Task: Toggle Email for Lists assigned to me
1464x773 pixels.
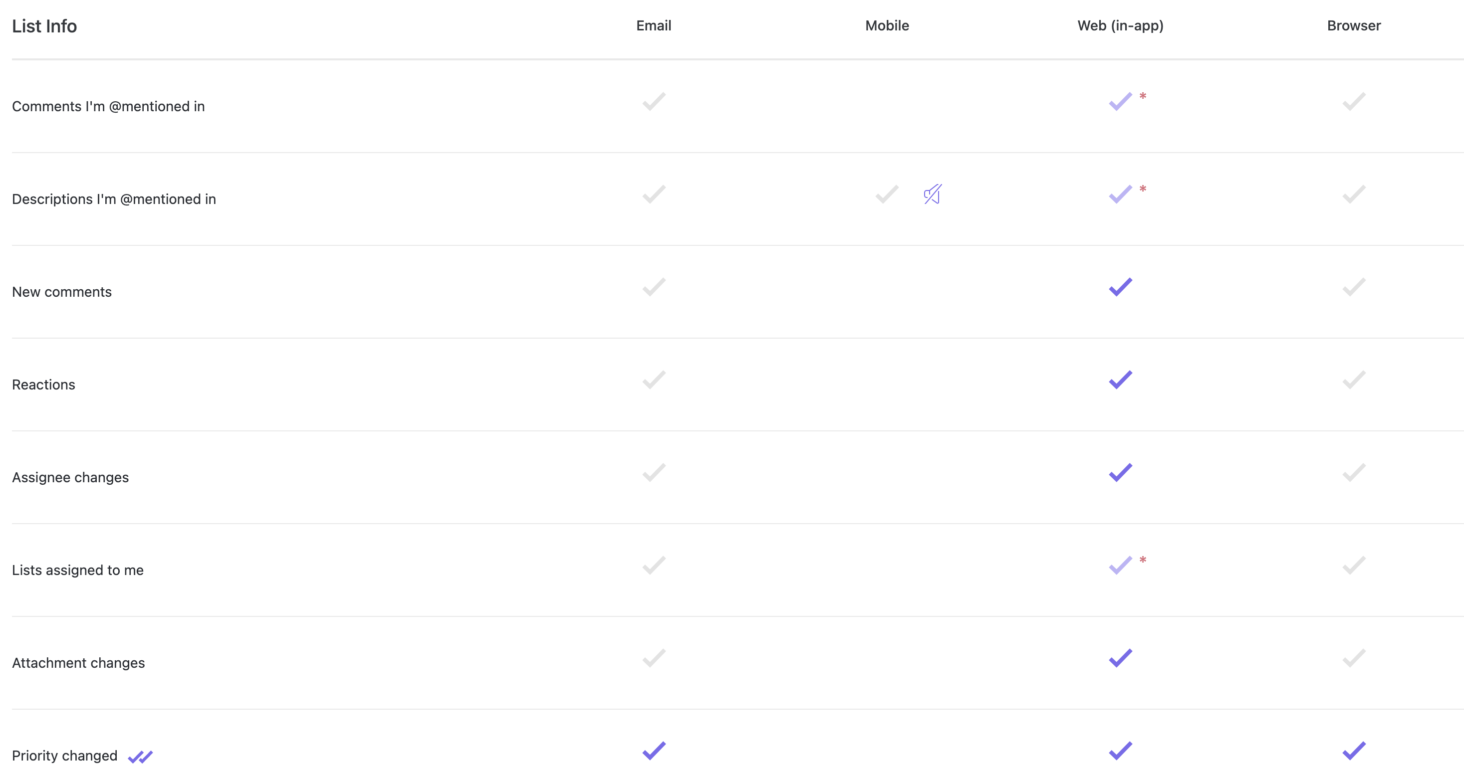Action: pos(654,566)
